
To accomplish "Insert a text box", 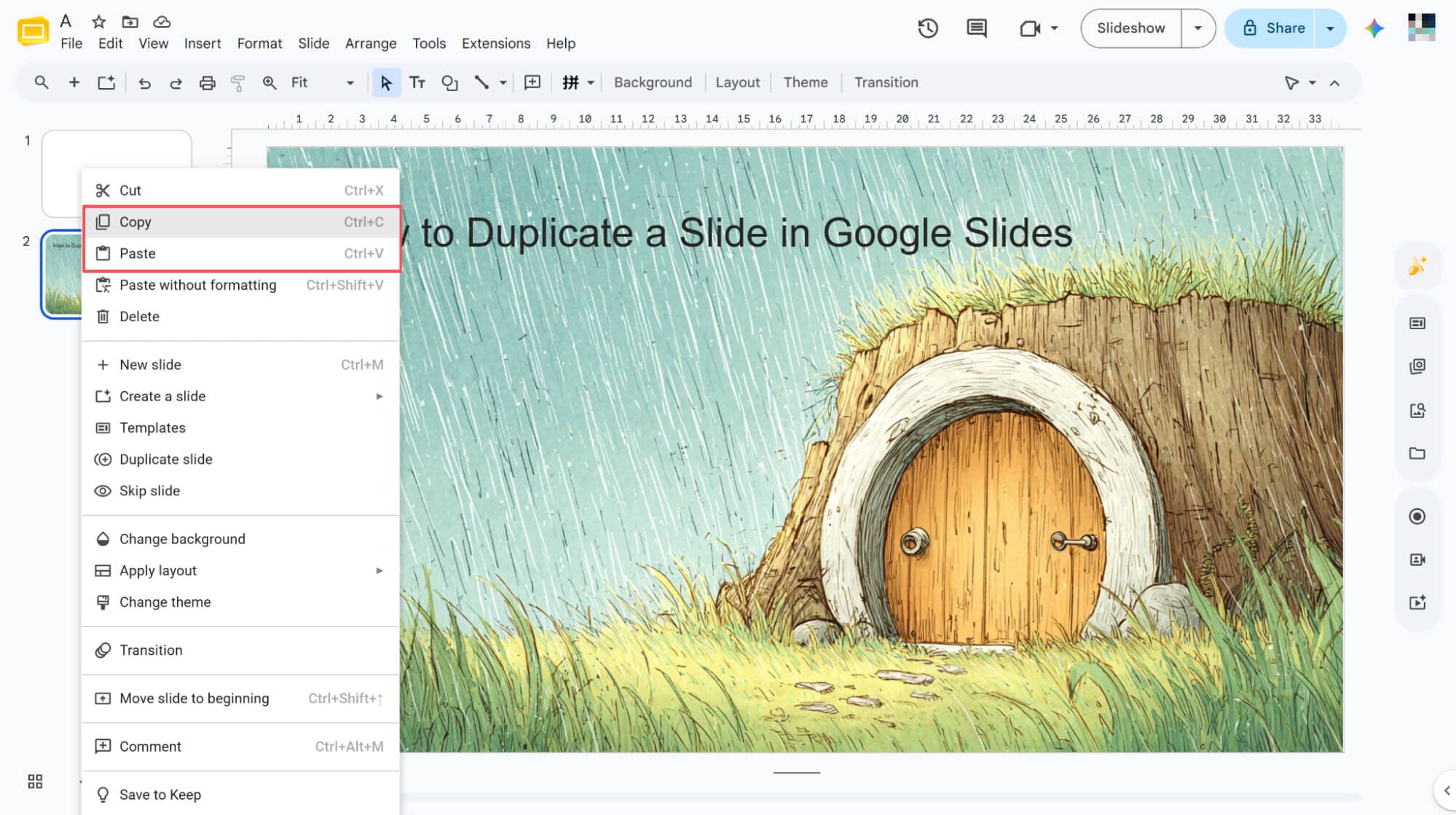I will click(x=417, y=83).
